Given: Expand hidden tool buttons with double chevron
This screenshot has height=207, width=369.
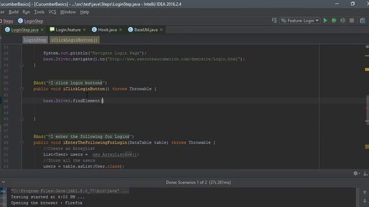Looking at the screenshot, I should [3, 182].
